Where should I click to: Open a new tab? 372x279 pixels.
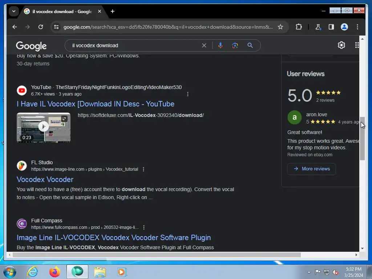pyautogui.click(x=113, y=11)
